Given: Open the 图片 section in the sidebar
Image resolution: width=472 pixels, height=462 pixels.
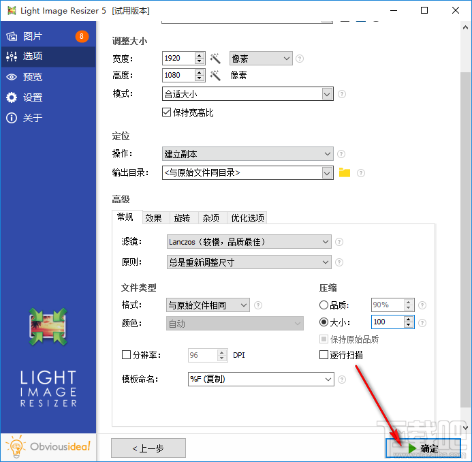Looking at the screenshot, I should [48, 36].
